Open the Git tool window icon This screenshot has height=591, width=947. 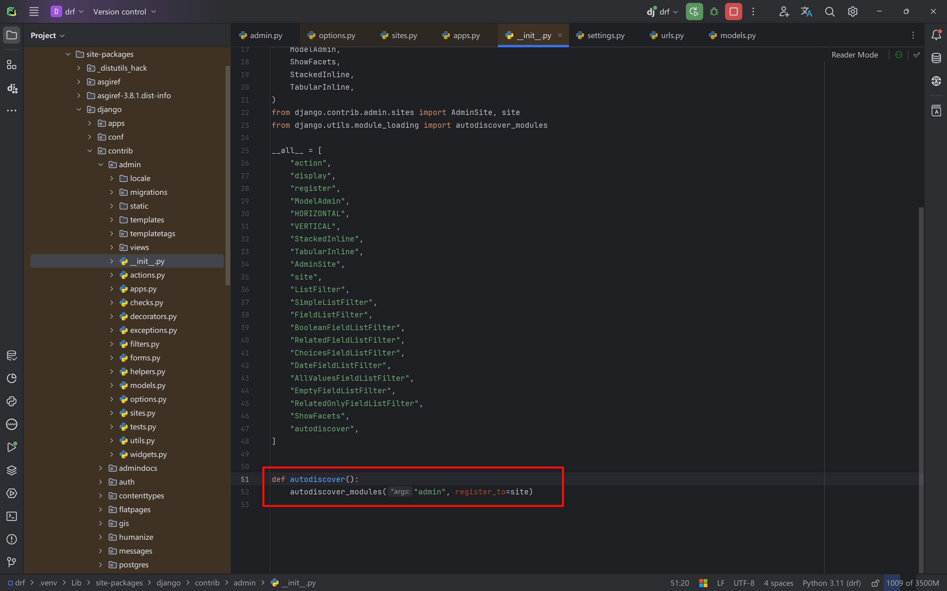[12, 562]
